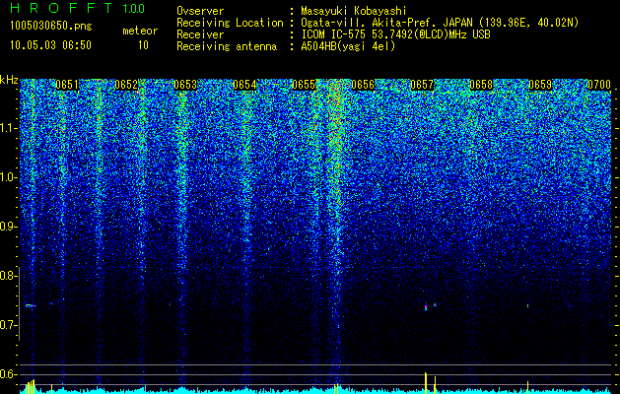Click the ICOM IC-575 receiver text
This screenshot has width=620, height=394.
click(x=395, y=34)
